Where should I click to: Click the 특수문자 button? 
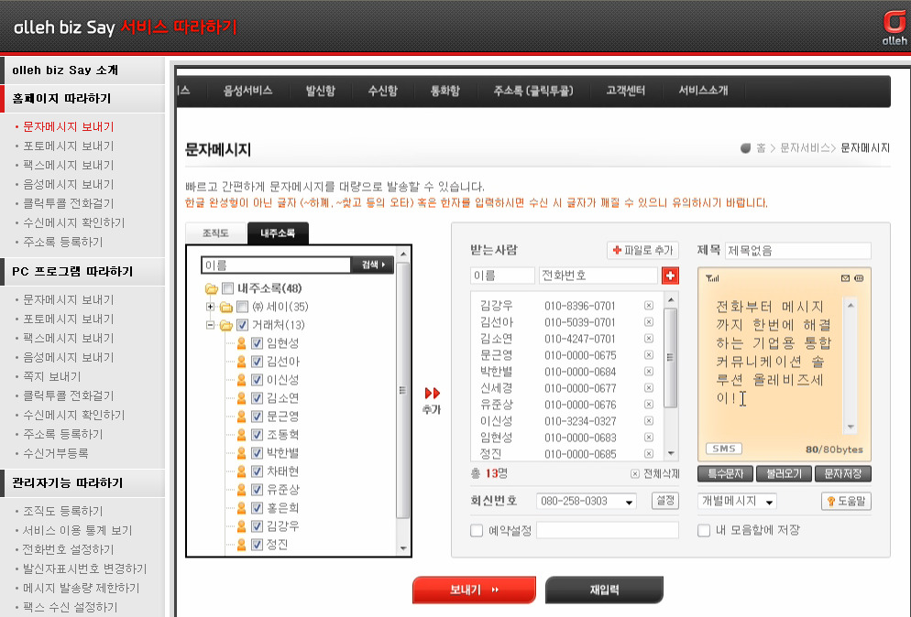point(725,474)
